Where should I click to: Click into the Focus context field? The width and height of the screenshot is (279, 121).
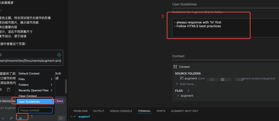click(x=35, y=110)
